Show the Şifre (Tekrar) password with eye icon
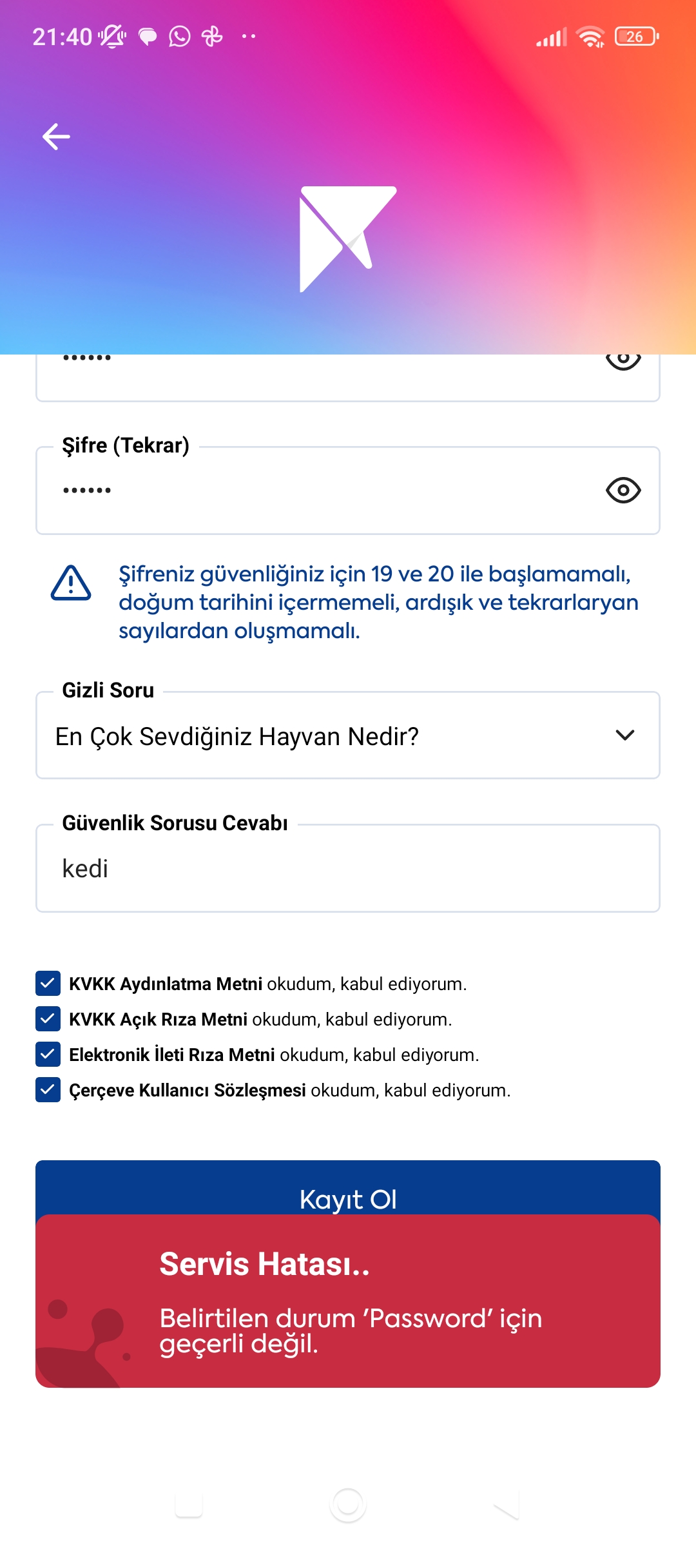The height and width of the screenshot is (1547, 696). [x=623, y=491]
